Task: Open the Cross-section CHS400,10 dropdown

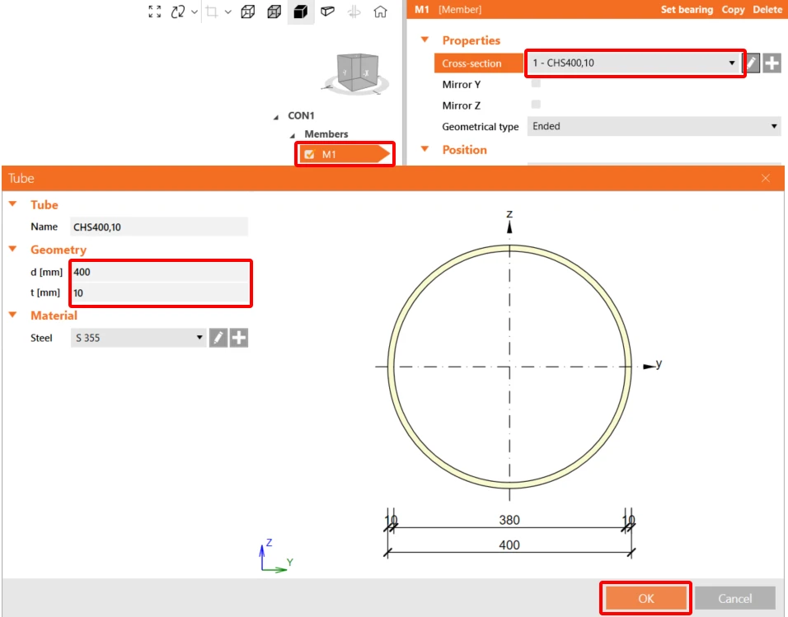Action: [x=635, y=63]
